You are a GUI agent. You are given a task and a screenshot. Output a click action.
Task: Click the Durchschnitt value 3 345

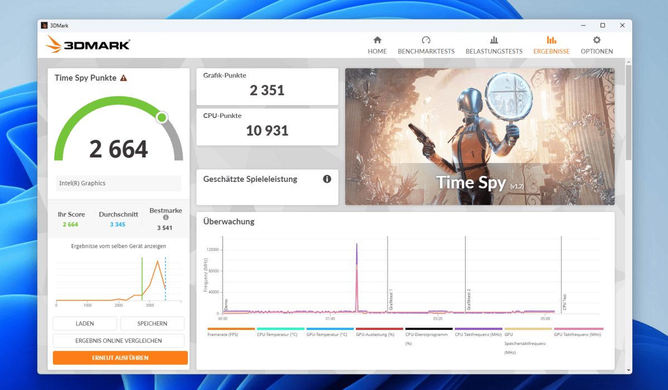click(x=118, y=224)
